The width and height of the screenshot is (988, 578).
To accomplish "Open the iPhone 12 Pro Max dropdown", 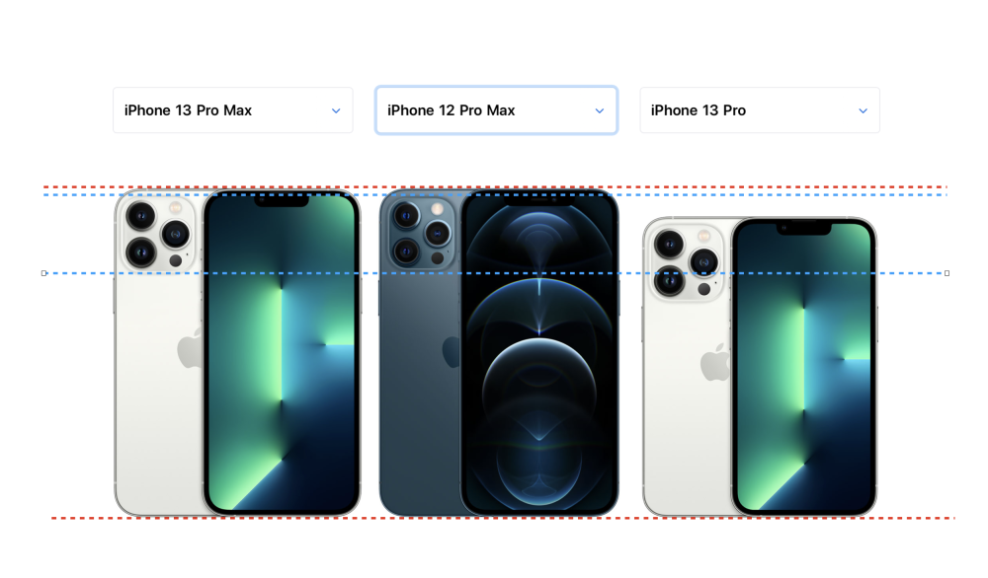I will tap(496, 110).
